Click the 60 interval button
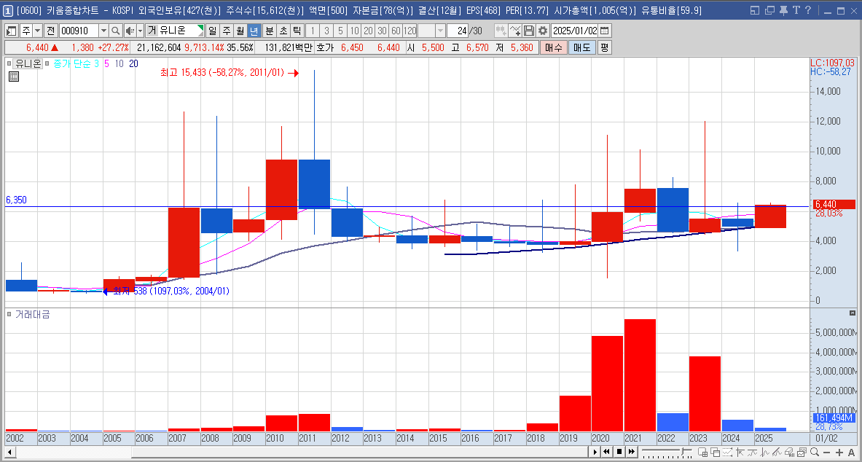Image resolution: width=862 pixels, height=462 pixels. (396, 31)
